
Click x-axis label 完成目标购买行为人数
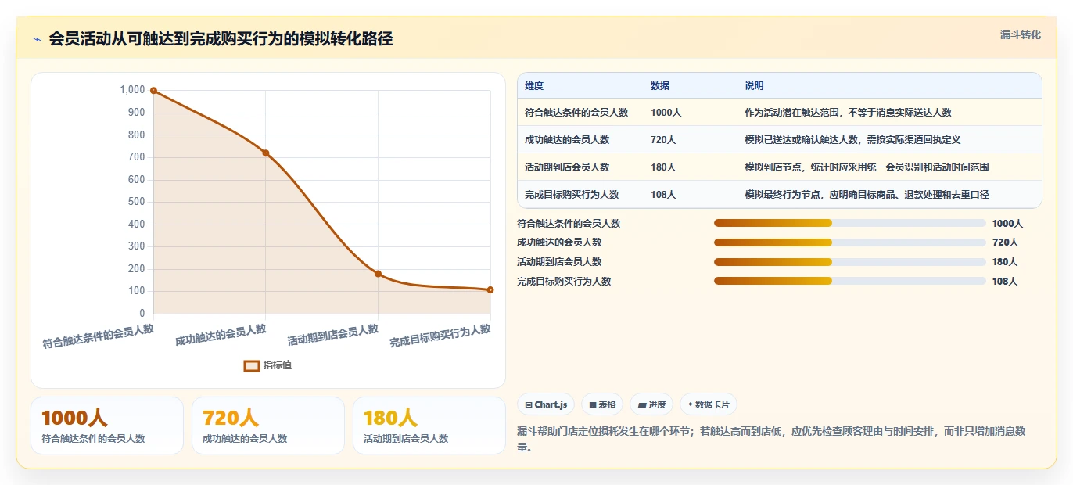click(x=440, y=336)
